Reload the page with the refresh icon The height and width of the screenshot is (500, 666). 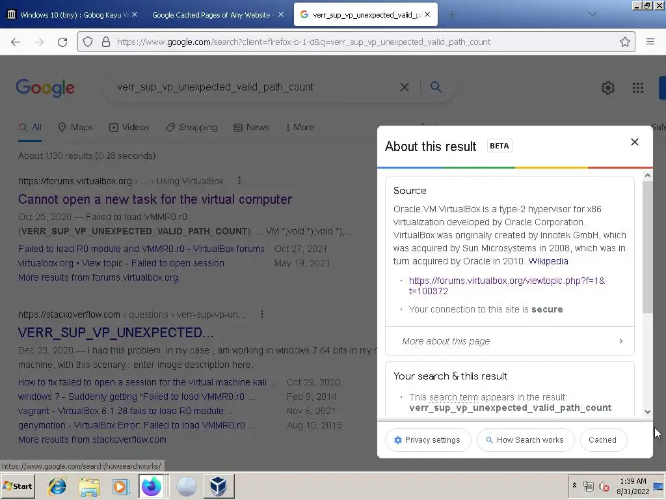[62, 42]
